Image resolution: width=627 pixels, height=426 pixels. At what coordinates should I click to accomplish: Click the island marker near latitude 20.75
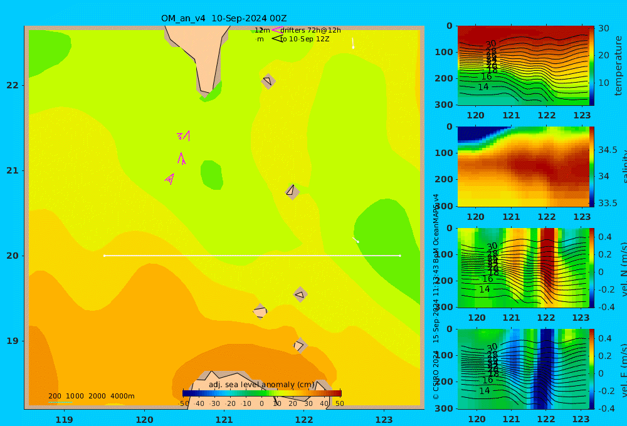292,192
